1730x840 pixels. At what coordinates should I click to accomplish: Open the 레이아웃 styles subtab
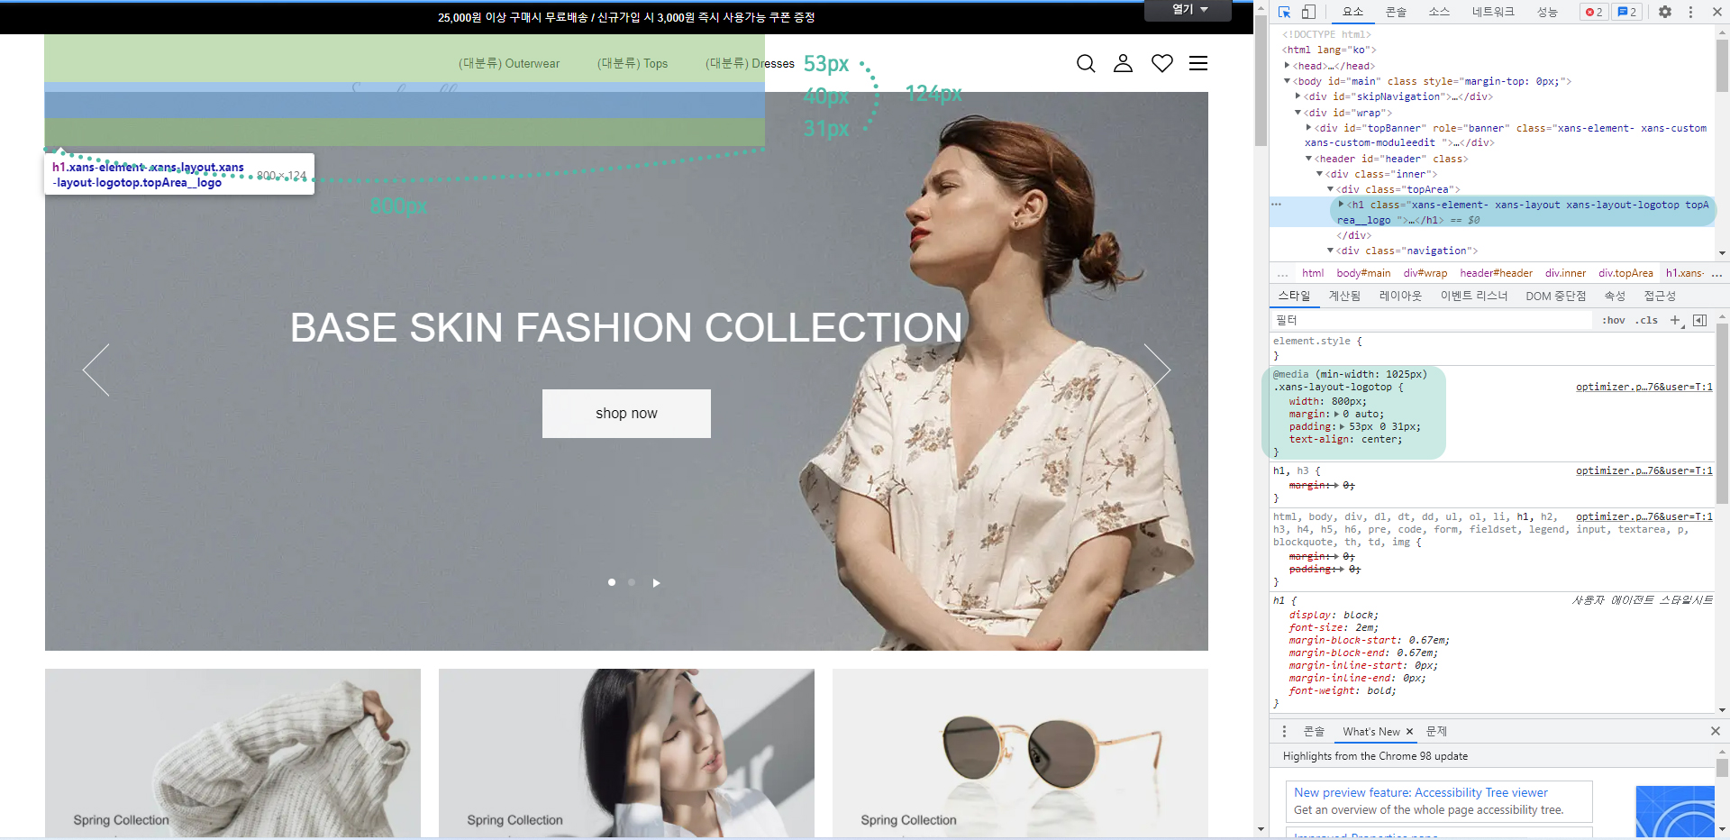(x=1400, y=296)
